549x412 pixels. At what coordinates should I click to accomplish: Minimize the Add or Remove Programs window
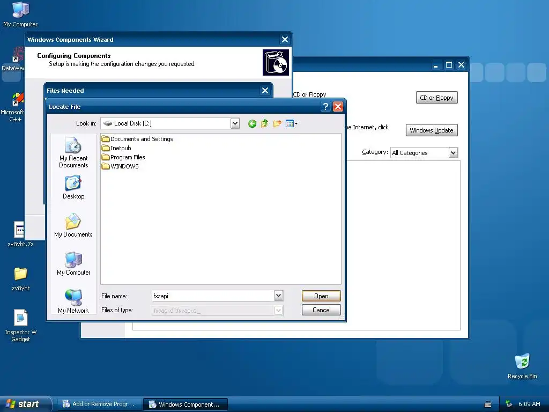coord(436,65)
